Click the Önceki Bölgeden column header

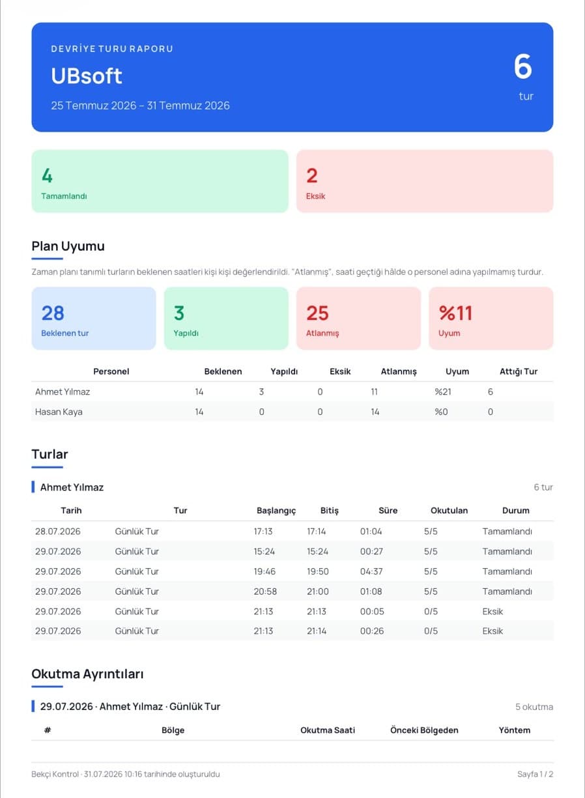click(424, 730)
